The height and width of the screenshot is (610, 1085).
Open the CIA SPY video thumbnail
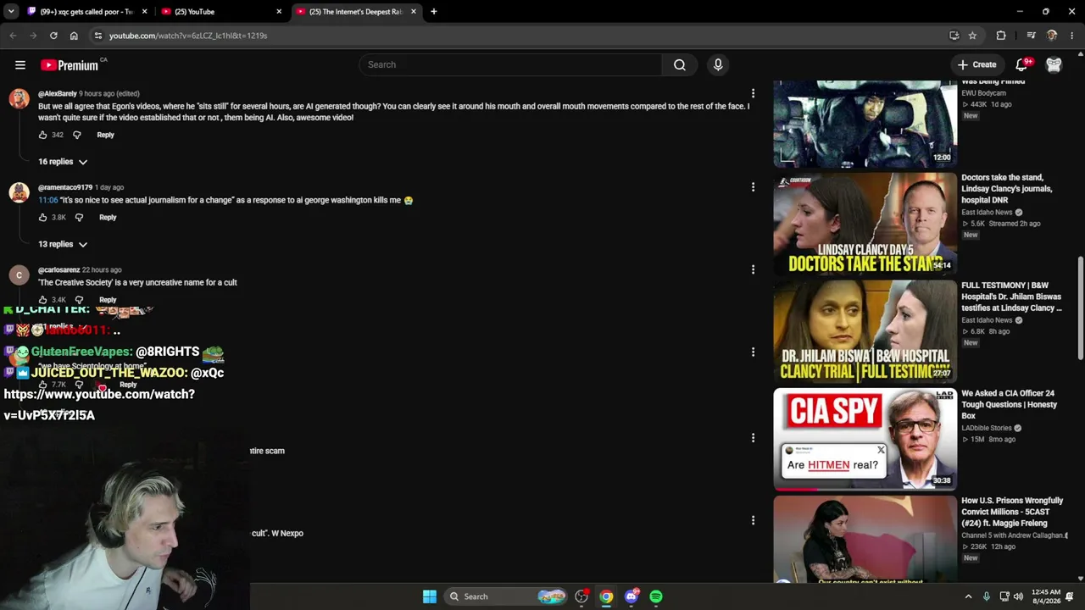(x=865, y=439)
